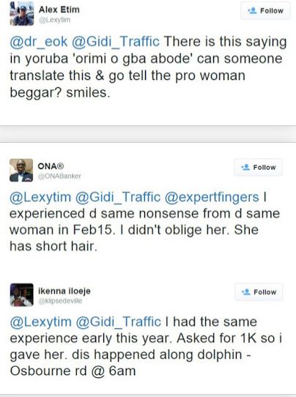Open the @ONABanker handle
Viewport: 296px width, 397px height.
pos(59,177)
